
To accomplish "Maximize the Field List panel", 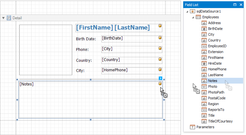I will [x=235, y=4].
